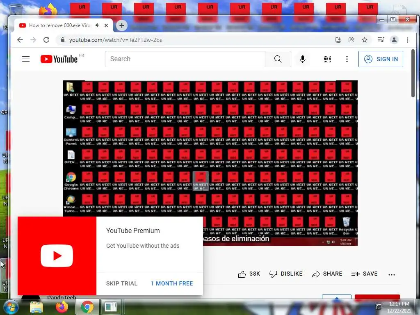Click the padlock site info icon
This screenshot has height=315, width=420.
tap(63, 40)
